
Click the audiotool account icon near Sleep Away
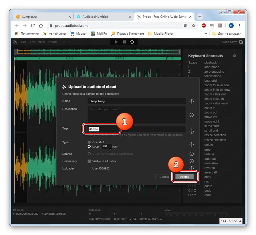(x=241, y=42)
